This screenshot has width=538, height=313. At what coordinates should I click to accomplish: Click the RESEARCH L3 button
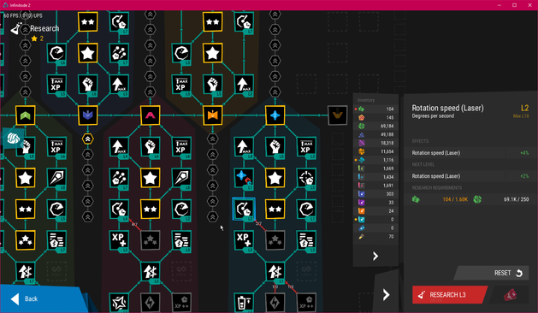click(x=450, y=295)
